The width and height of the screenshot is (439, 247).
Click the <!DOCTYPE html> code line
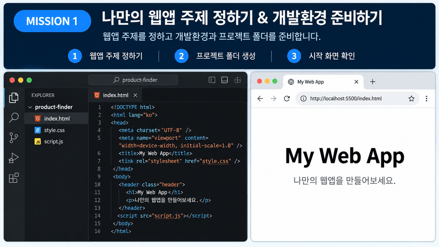coord(133,107)
